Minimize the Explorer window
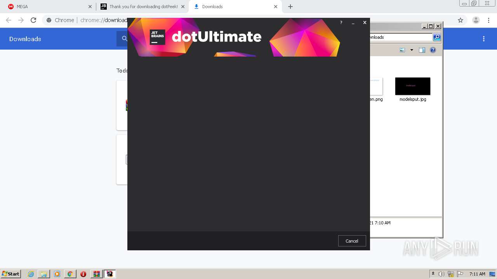This screenshot has height=279, width=497. 424,26
